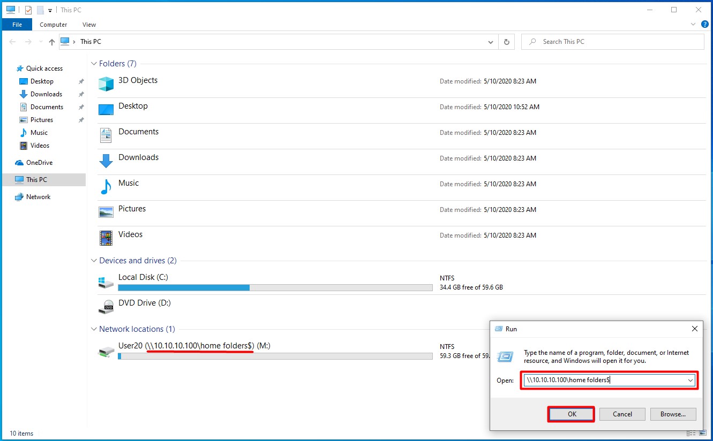Open the View ribbon tab
Viewport: 713px width, 441px height.
(x=89, y=25)
